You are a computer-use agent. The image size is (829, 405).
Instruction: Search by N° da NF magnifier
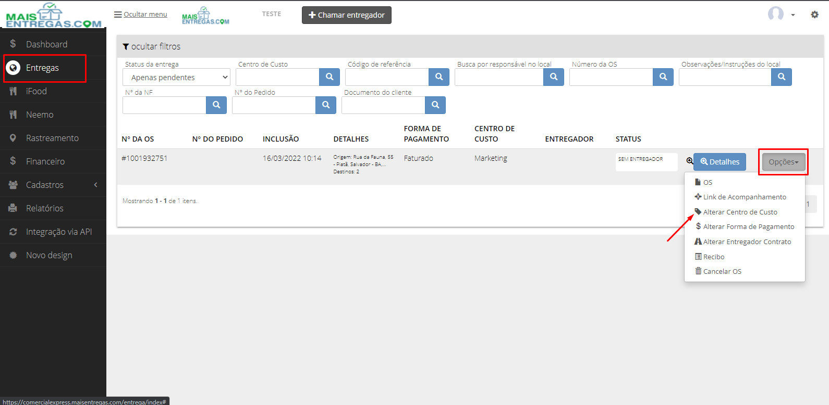[216, 105]
